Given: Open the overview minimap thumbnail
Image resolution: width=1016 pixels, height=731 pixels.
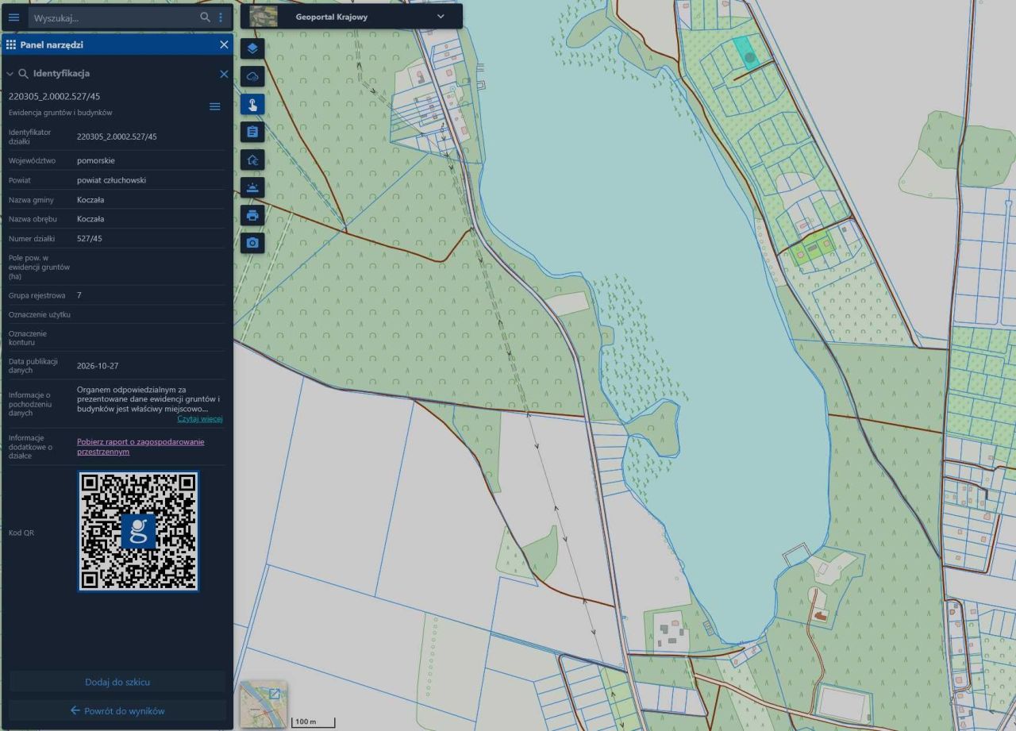Looking at the screenshot, I should [x=264, y=704].
